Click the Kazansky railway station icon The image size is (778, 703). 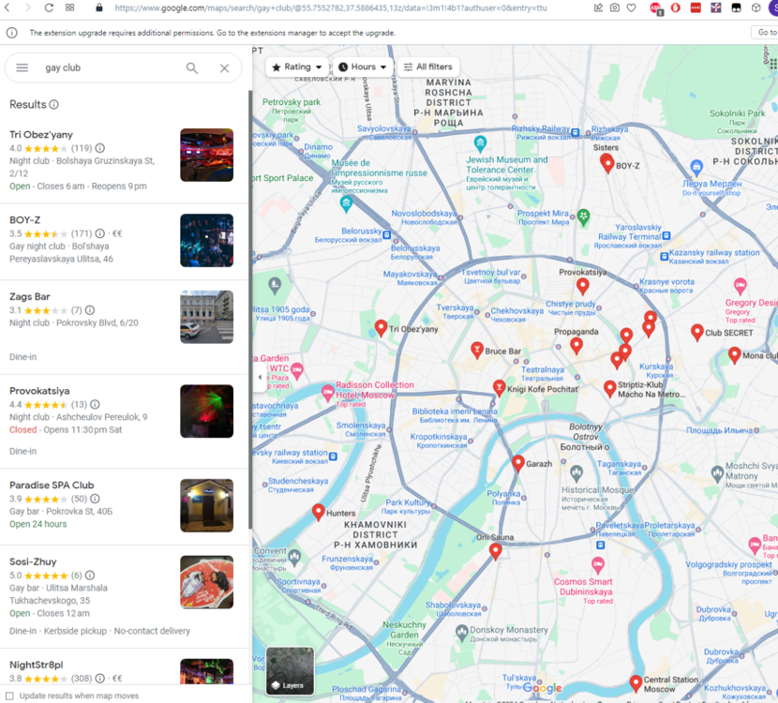pyautogui.click(x=664, y=257)
